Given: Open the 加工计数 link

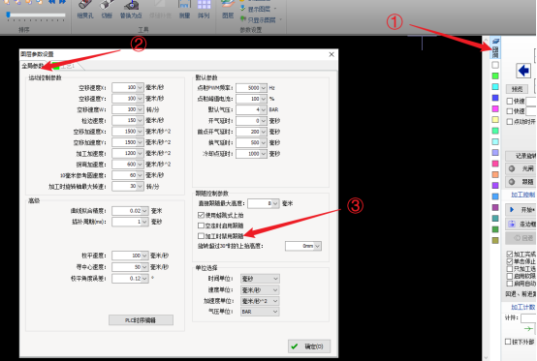Looking at the screenshot, I should point(523,307).
